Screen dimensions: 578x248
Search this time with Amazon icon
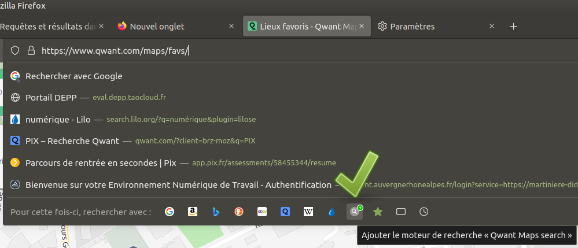193,212
